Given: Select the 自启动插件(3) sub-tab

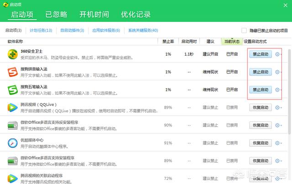Looking at the screenshot, I should 72,31.
